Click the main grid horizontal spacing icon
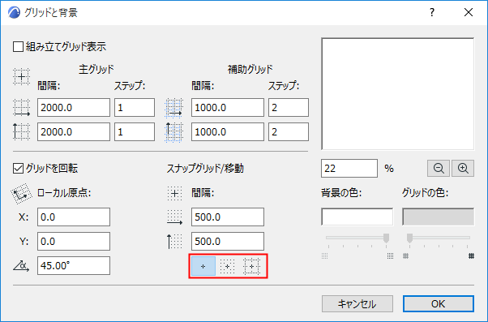The width and height of the screenshot is (488, 322). [x=21, y=108]
